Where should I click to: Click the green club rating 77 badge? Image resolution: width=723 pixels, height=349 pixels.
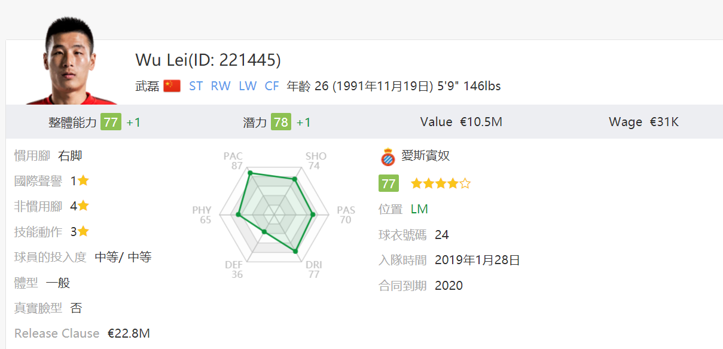pos(389,183)
